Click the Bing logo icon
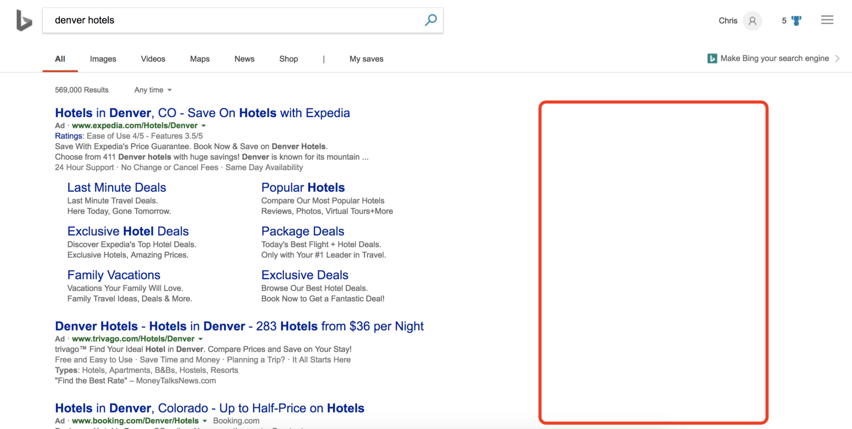Screen dimensions: 852x429 click(x=24, y=20)
